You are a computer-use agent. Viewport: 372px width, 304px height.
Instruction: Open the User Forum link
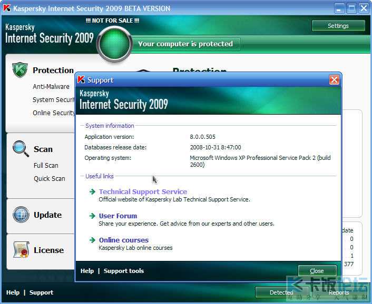[x=118, y=216]
